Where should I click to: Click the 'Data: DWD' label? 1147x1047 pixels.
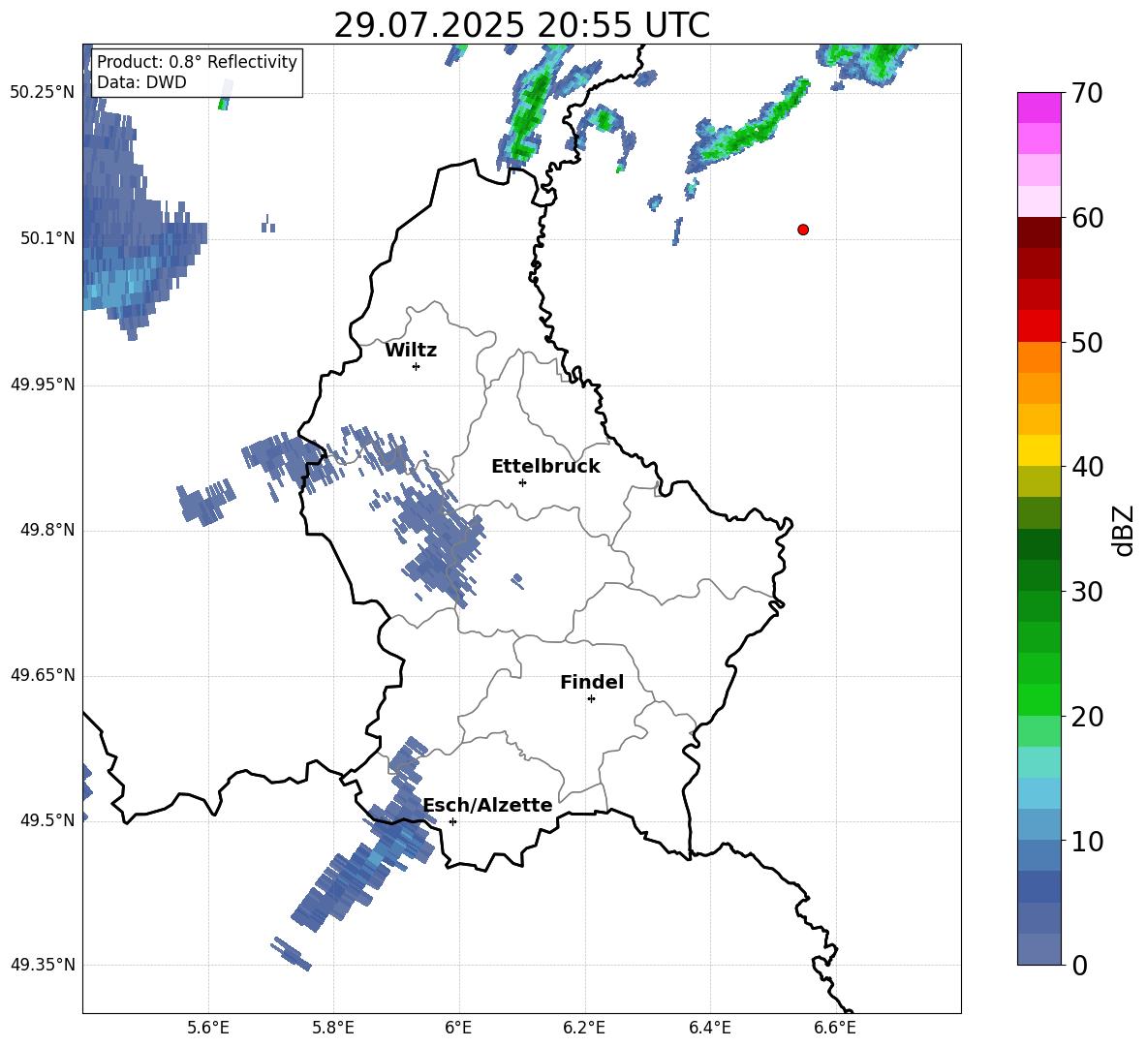[141, 82]
